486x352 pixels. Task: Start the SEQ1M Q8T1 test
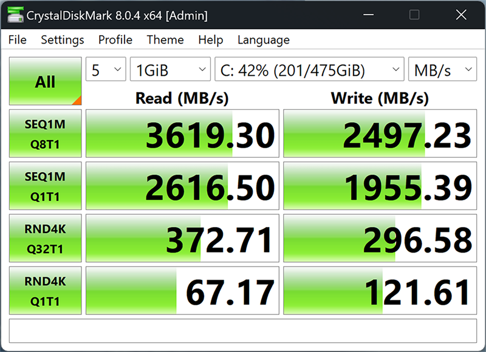45,134
